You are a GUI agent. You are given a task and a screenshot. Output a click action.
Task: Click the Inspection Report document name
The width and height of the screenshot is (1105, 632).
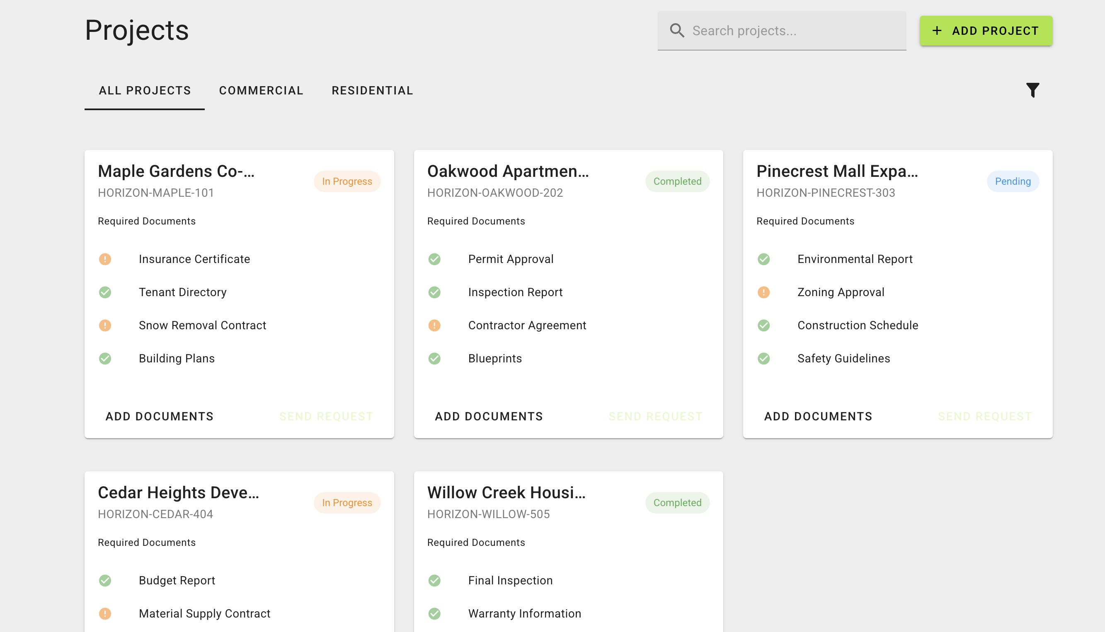coord(515,292)
